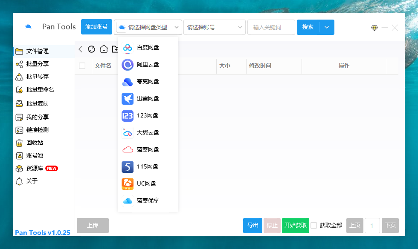Click the 输入关键词 search field
Screen dimensions: 418x249
pyautogui.click(x=271, y=27)
